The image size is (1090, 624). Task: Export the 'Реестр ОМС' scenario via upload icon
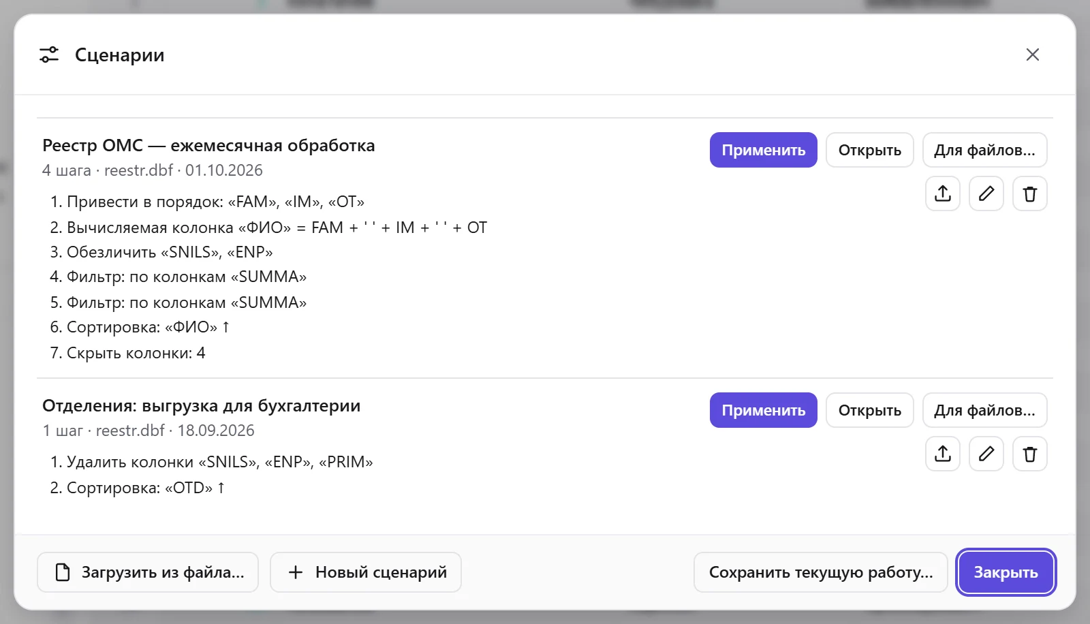(943, 193)
